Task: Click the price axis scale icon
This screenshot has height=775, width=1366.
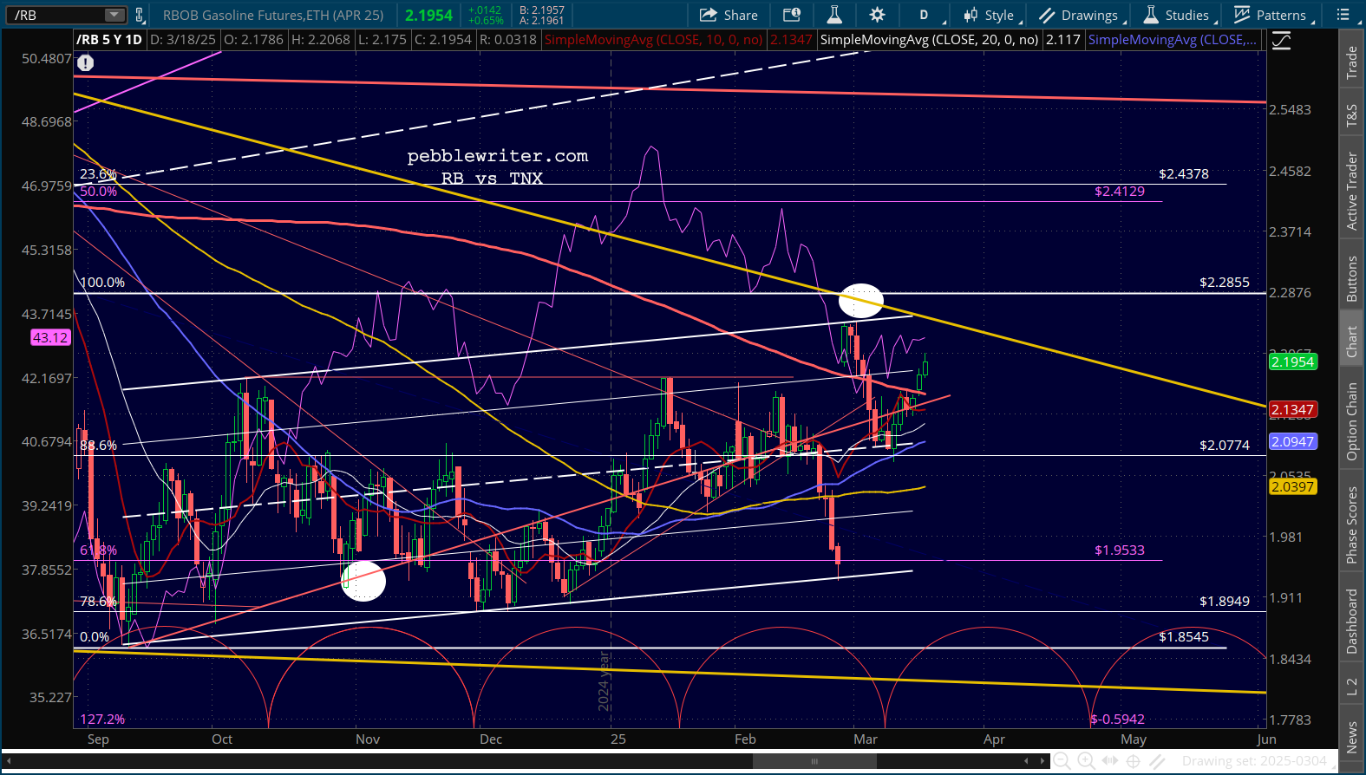Action: [x=1281, y=41]
